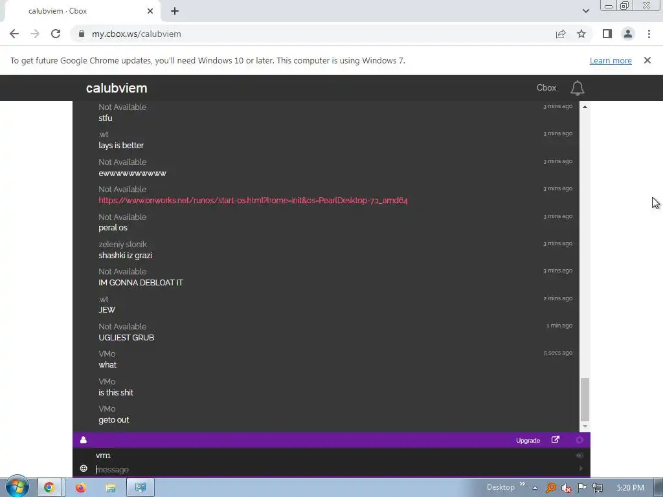Open Chrome three-dot menu
The height and width of the screenshot is (497, 663).
[649, 34]
